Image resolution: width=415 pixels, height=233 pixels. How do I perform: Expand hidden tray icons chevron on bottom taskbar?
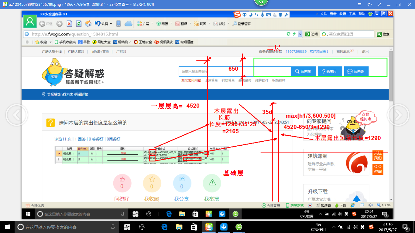click(334, 227)
